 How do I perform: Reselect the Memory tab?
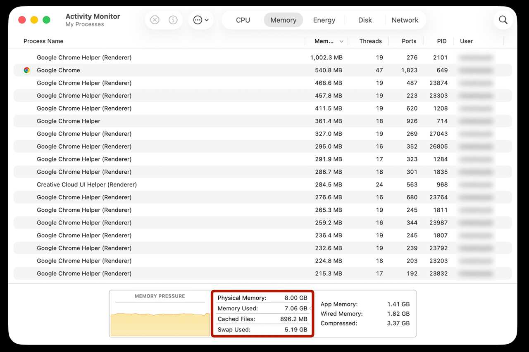[x=283, y=20]
